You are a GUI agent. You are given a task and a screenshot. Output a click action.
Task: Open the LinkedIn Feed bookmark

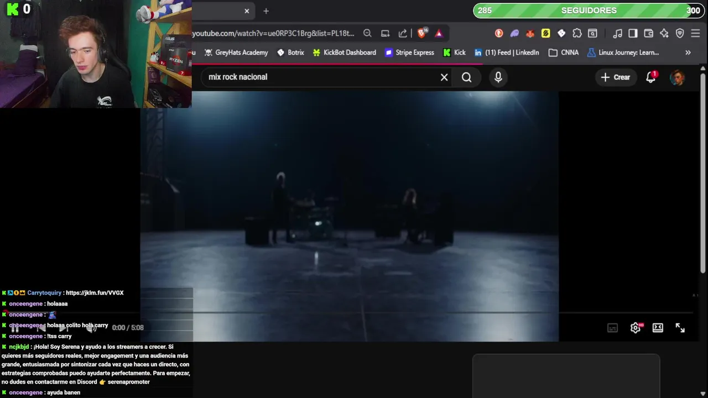click(507, 53)
